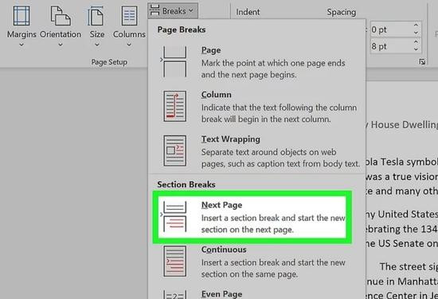Click text 'Separate text around objects on web'
Viewport: 438px width, 299px height.
268,152
